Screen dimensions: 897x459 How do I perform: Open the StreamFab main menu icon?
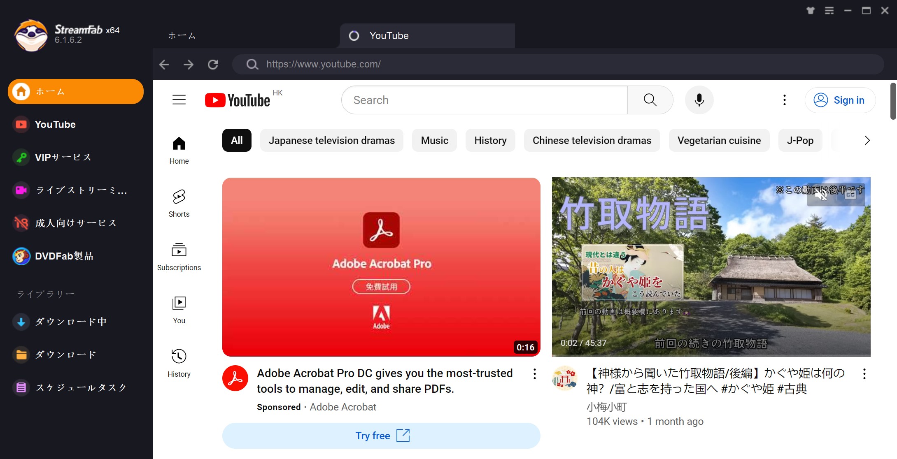pos(829,11)
